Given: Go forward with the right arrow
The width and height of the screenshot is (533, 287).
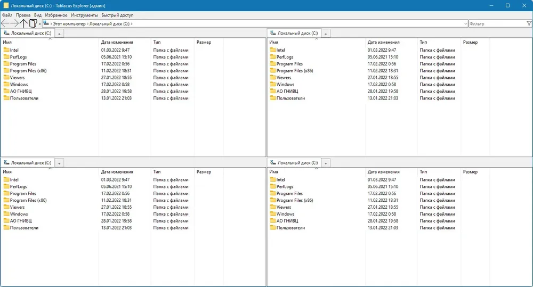Looking at the screenshot, I should (14, 23).
